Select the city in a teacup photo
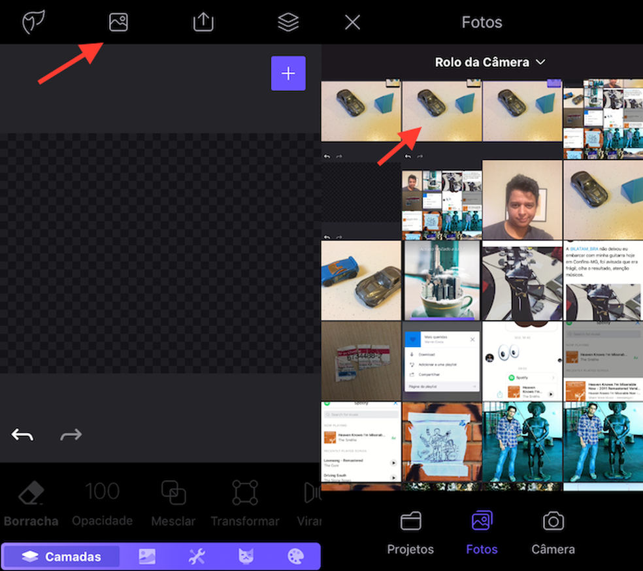 click(442, 280)
